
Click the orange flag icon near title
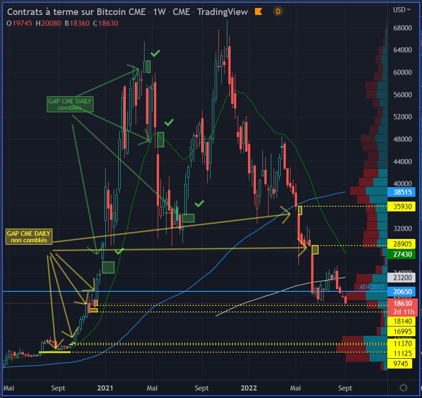(x=258, y=12)
